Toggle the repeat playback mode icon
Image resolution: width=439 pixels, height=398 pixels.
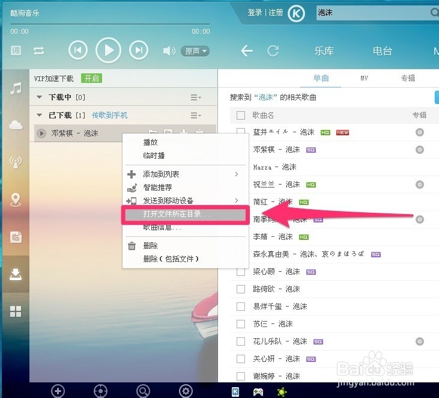(38, 51)
